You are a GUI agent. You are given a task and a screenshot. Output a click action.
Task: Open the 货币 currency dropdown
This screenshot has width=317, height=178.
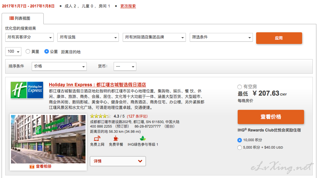click(x=125, y=66)
